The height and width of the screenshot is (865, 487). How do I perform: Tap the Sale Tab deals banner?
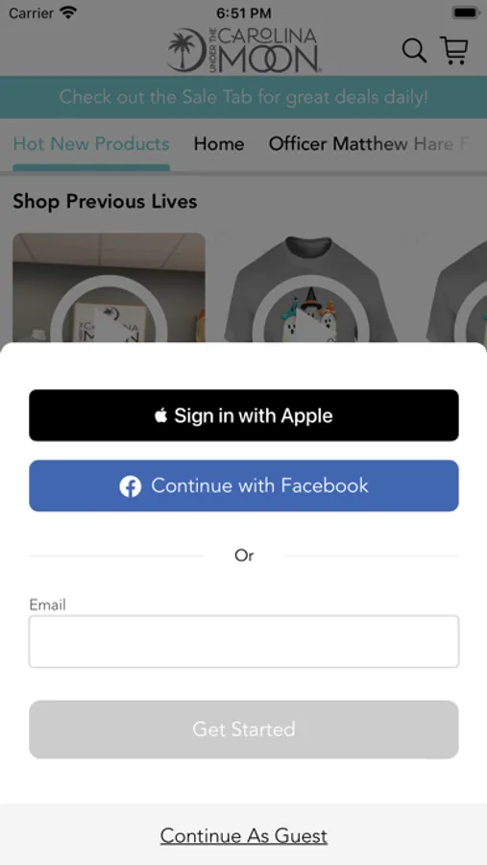(244, 97)
